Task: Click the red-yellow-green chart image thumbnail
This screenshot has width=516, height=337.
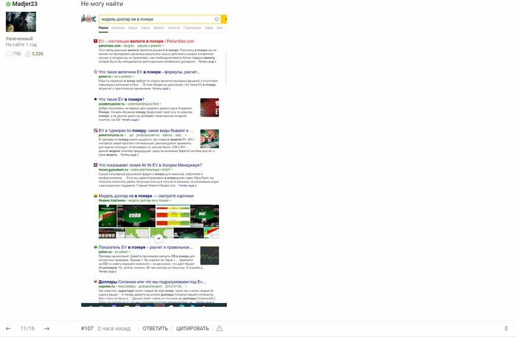Action: tap(172, 215)
